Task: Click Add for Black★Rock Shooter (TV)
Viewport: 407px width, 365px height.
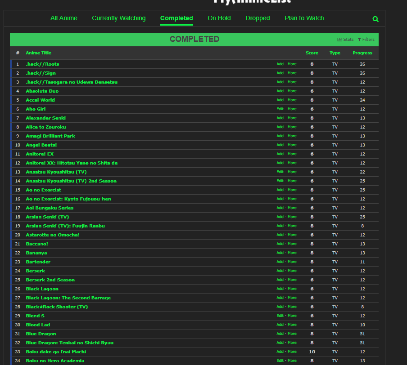Action: (x=280, y=307)
